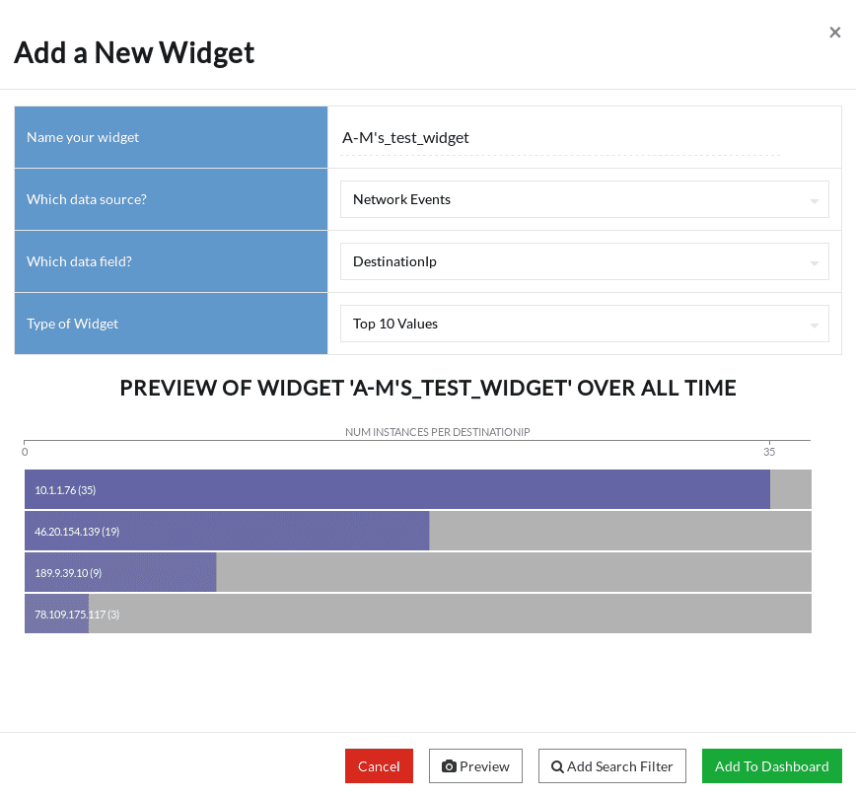Click the magnifier icon on Add Search Filter
This screenshot has height=797, width=856.
tap(557, 766)
